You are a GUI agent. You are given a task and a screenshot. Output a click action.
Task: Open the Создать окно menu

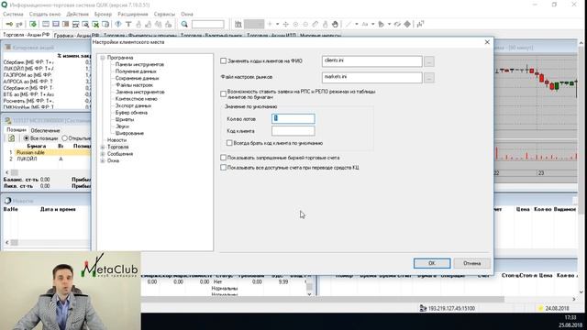(45, 15)
